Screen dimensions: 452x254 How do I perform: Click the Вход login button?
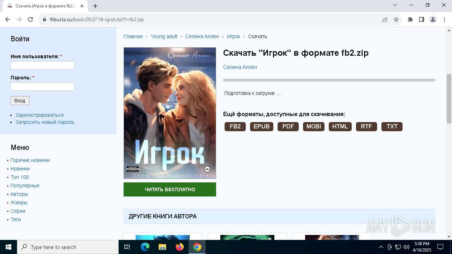coord(20,101)
